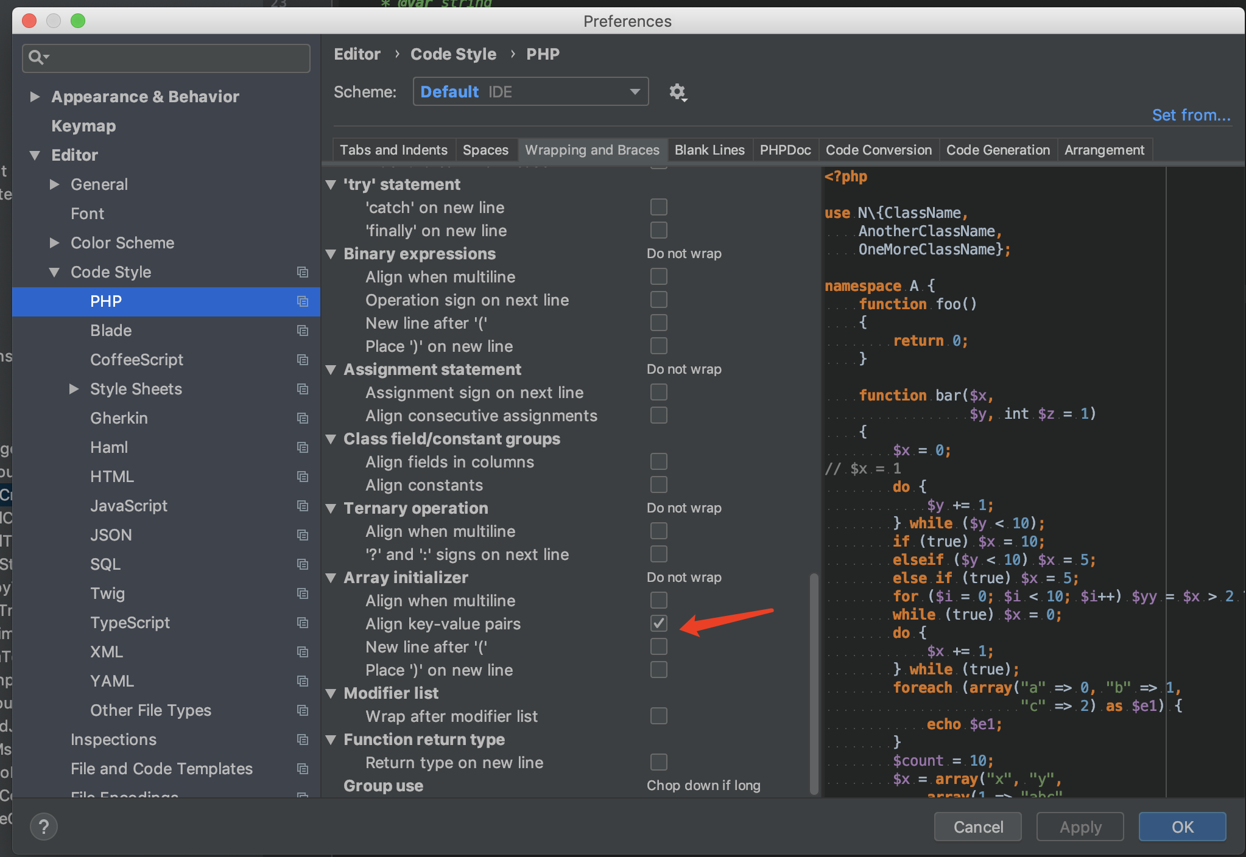Check Align consecutive assignments option
This screenshot has width=1246, height=857.
[x=658, y=415]
